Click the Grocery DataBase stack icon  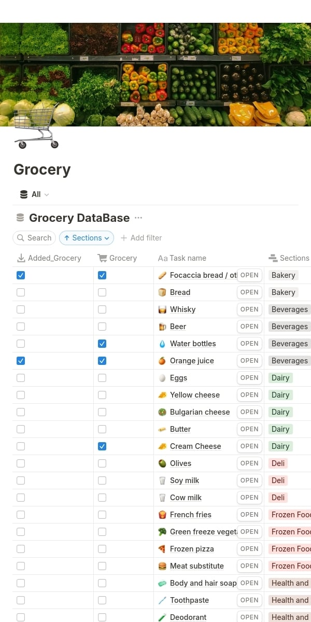(x=20, y=218)
